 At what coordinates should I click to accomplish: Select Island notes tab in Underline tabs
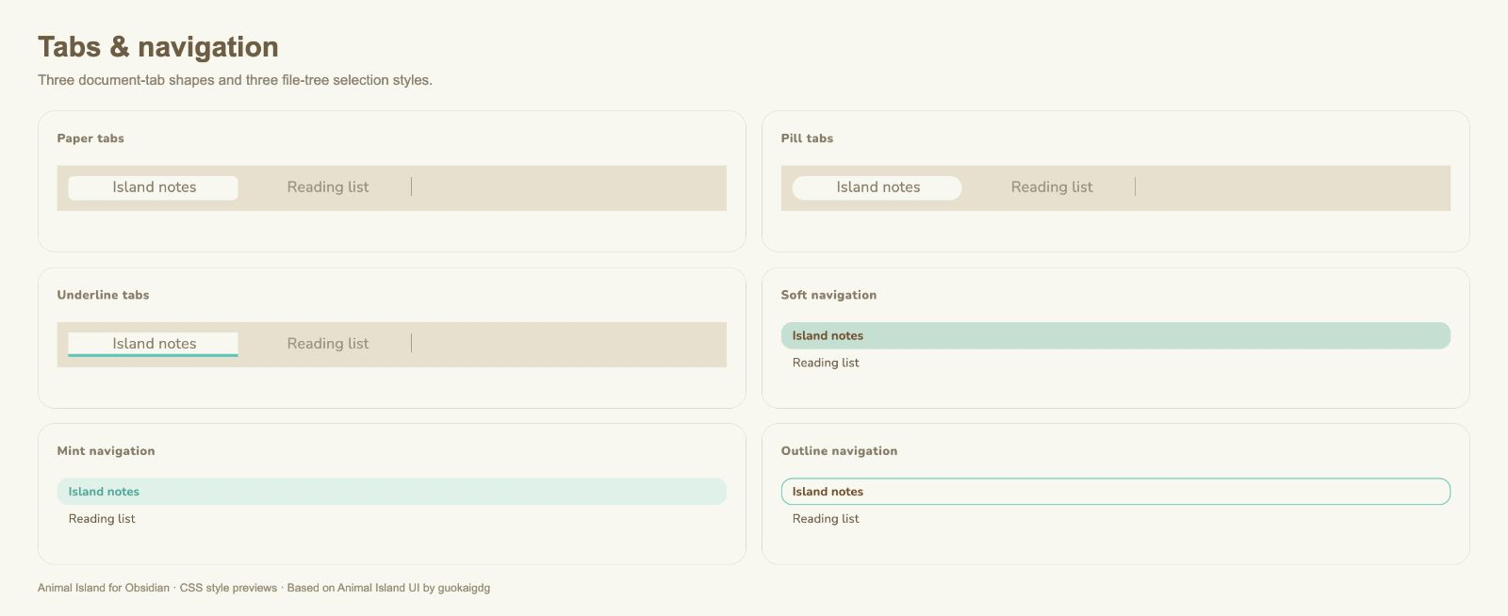click(x=153, y=344)
